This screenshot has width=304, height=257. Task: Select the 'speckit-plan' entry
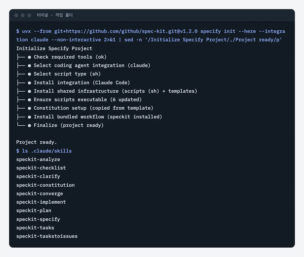[34, 211]
